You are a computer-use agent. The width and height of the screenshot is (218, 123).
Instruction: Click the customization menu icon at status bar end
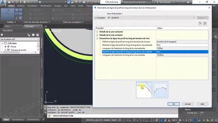(x=216, y=120)
